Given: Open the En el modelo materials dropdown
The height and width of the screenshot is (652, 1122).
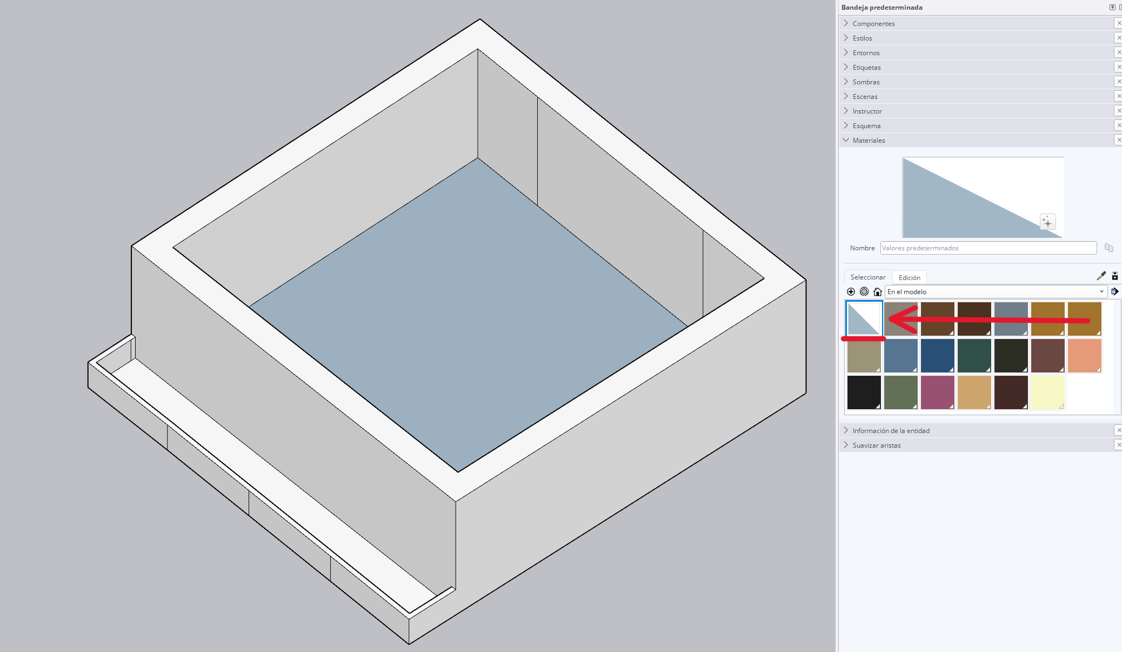Looking at the screenshot, I should click(x=996, y=292).
